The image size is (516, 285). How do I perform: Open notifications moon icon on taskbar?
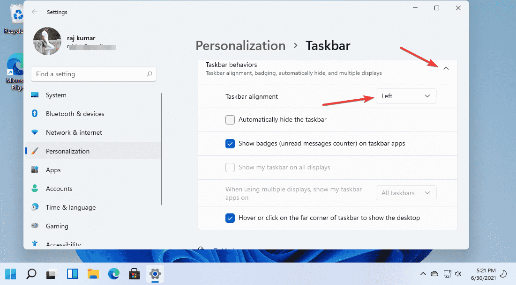click(503, 273)
